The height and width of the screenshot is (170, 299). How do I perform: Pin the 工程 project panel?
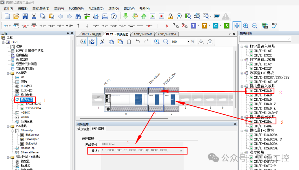(68, 33)
